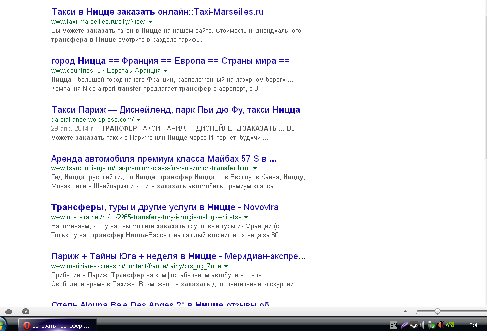Open the "Трансферы, туры и другие услуги" Novovira result
Screen dimensions: 487x331
[x=165, y=207]
